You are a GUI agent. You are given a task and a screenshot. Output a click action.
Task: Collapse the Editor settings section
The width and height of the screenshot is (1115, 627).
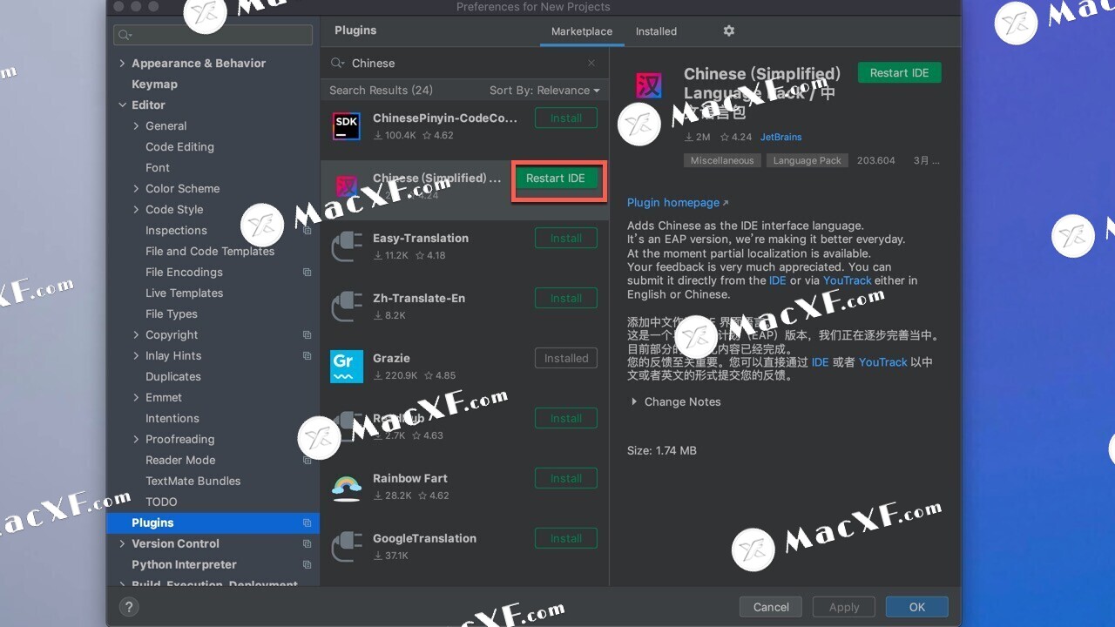pyautogui.click(x=122, y=104)
